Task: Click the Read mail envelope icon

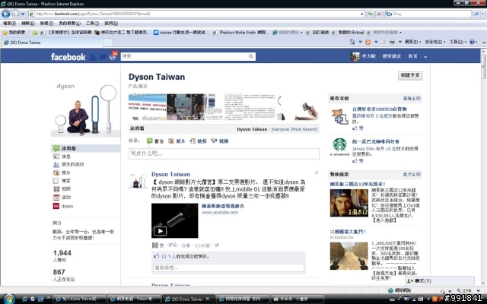Action: tap(383, 42)
